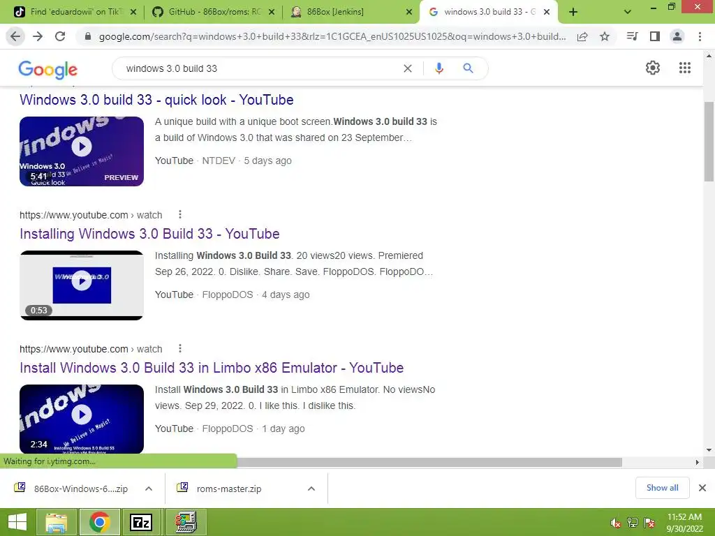The width and height of the screenshot is (715, 536).
Task: Click the site lock icon in address bar
Action: tap(88, 36)
